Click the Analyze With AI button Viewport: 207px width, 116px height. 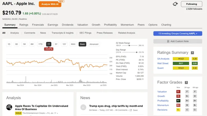50,4
